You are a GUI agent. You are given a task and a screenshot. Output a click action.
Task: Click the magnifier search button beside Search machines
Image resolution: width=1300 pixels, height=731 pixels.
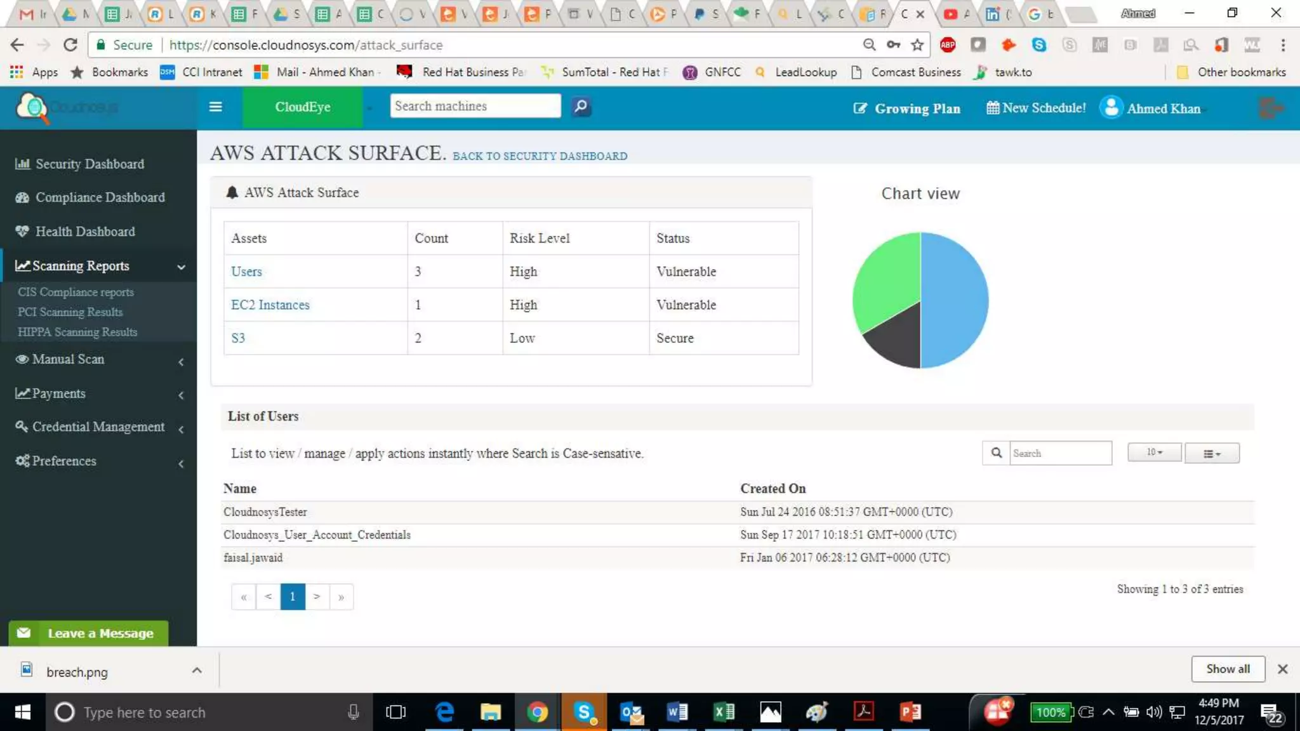tap(580, 106)
